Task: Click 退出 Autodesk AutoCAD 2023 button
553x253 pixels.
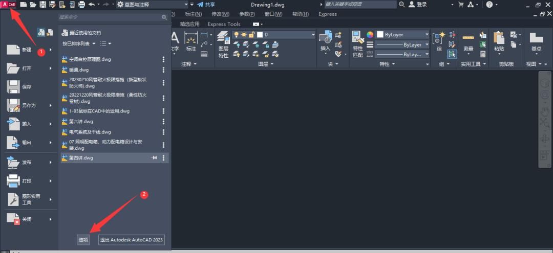Action: pos(132,240)
